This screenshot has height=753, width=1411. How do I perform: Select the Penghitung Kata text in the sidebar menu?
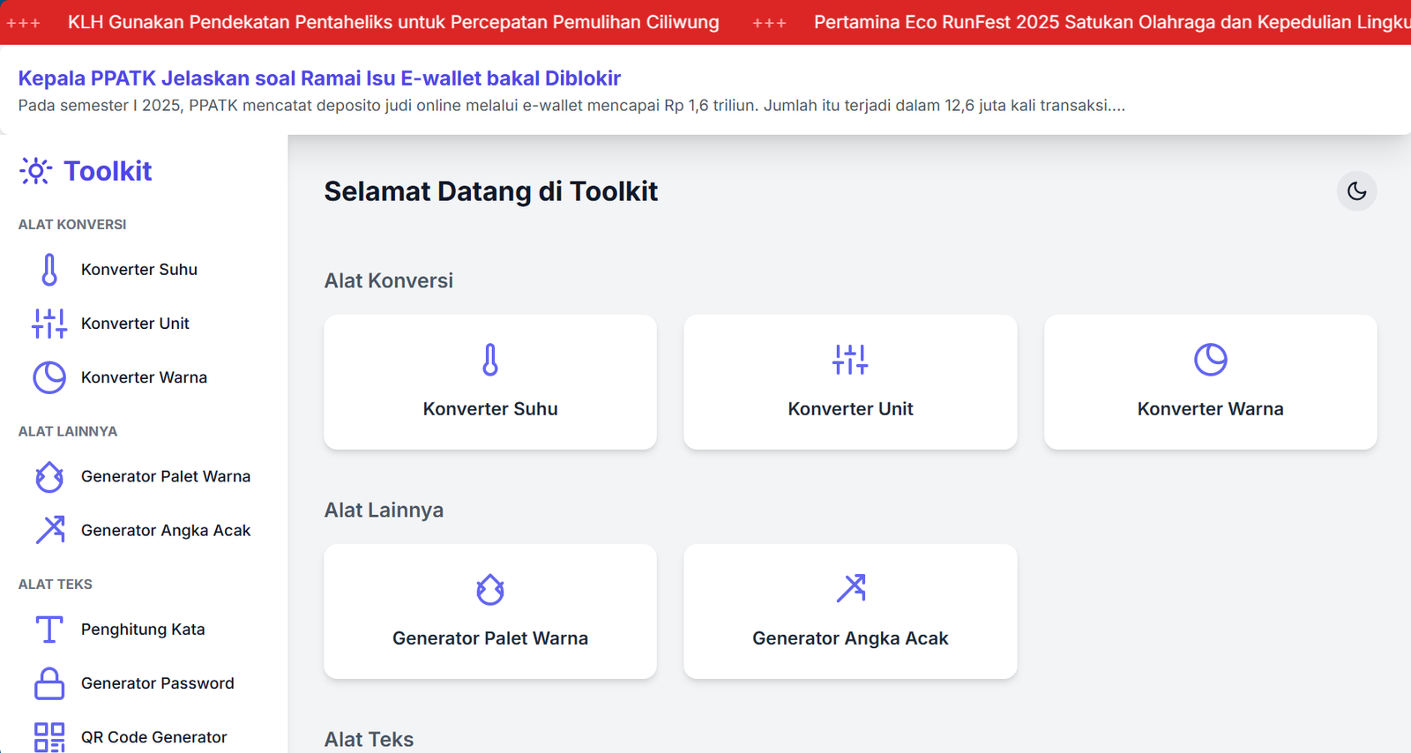click(x=143, y=630)
